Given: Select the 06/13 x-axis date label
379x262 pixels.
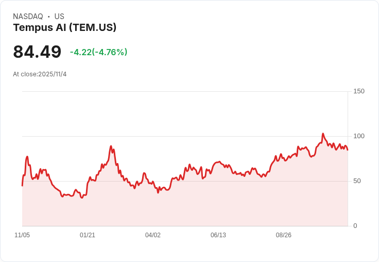Looking at the screenshot, I should (218, 235).
